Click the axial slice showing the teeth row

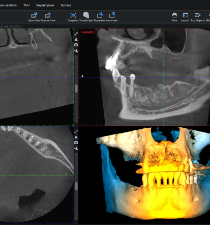37,175
